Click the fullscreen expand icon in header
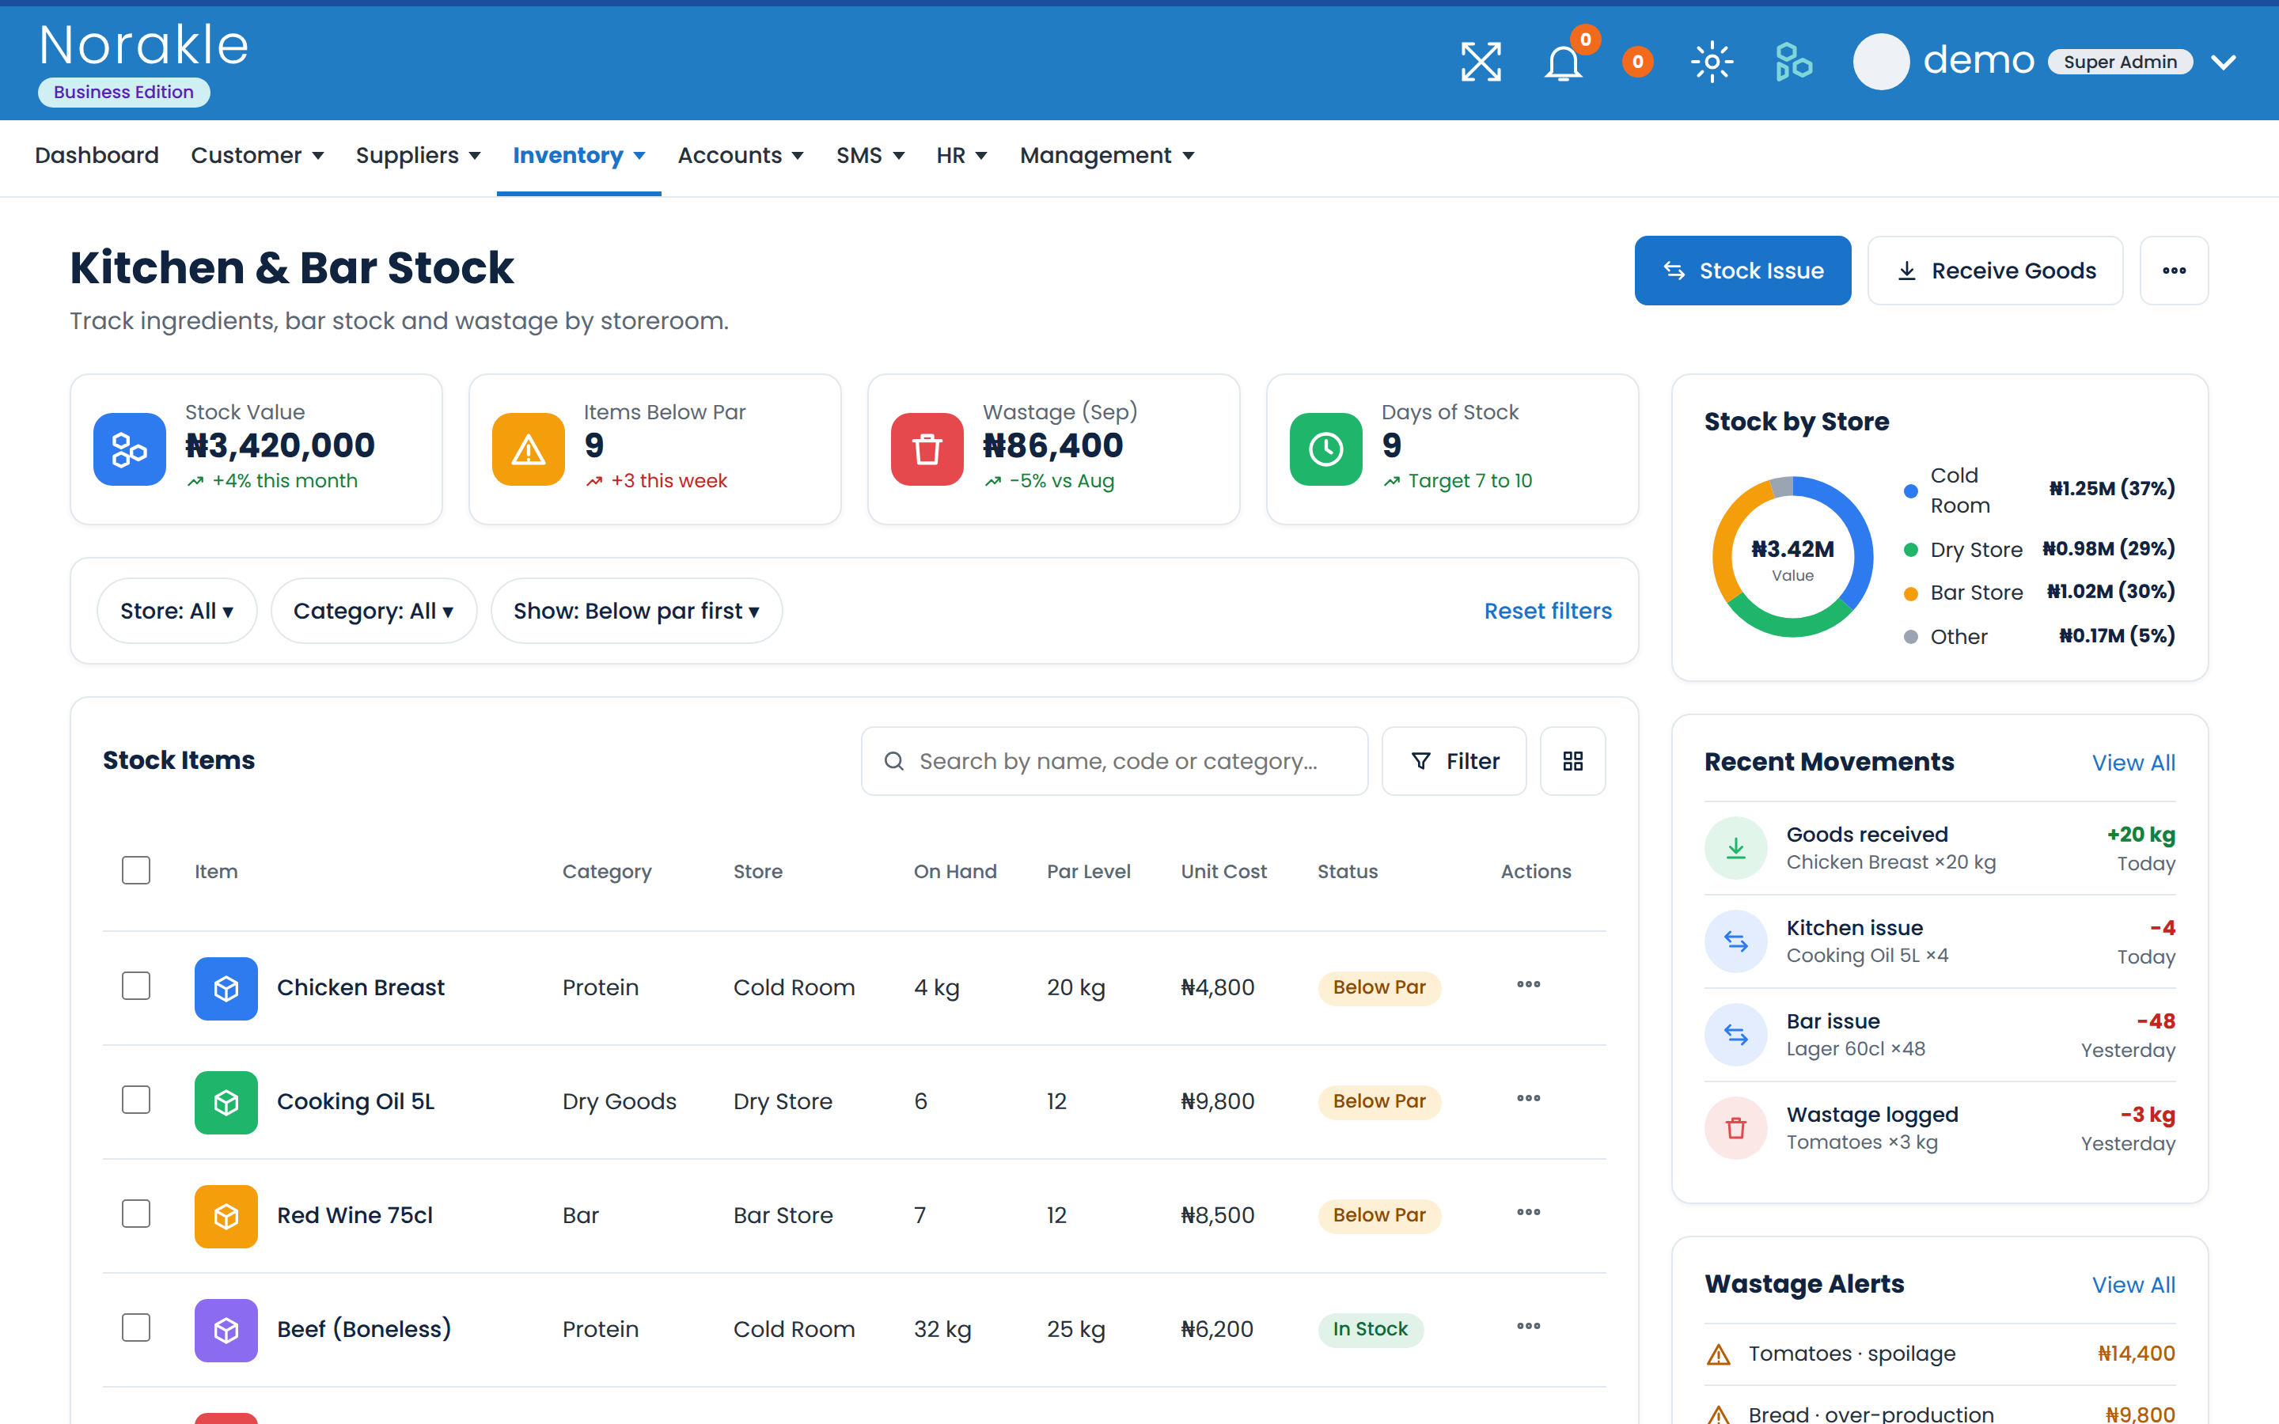Screen dimensions: 2279x1424 tap(1481, 62)
